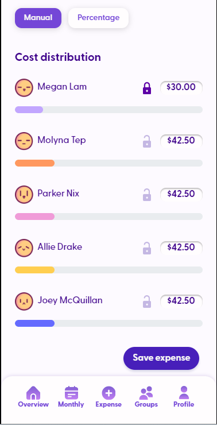This screenshot has height=425, width=217.
Task: Open the Monthly calendar icon
Action: coord(71,393)
